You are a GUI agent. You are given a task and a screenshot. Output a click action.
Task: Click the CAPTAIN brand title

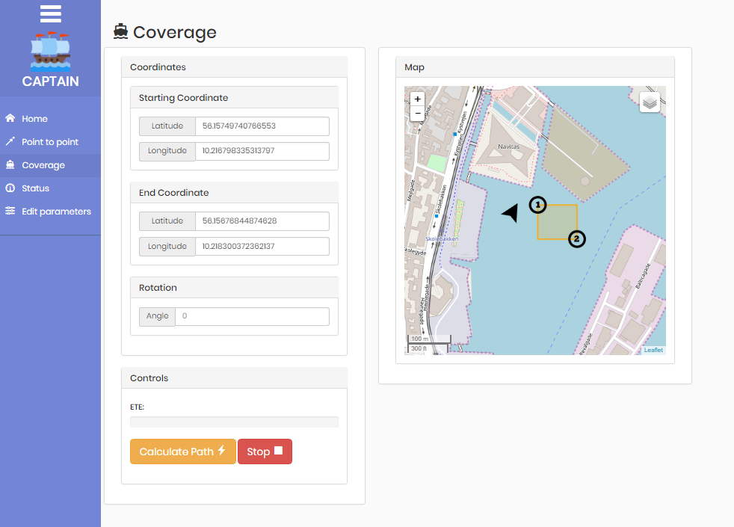(x=51, y=81)
